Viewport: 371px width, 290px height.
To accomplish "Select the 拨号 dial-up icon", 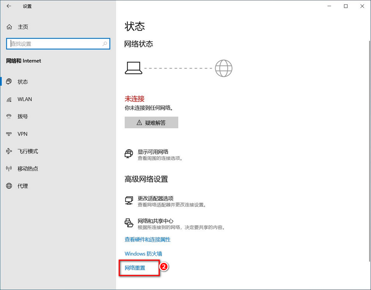I will click(9, 116).
